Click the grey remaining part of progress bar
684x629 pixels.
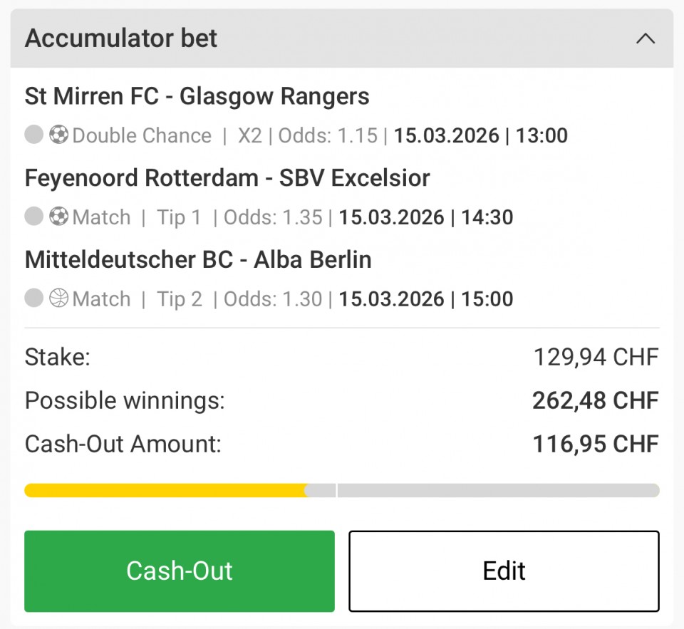pyautogui.click(x=499, y=490)
